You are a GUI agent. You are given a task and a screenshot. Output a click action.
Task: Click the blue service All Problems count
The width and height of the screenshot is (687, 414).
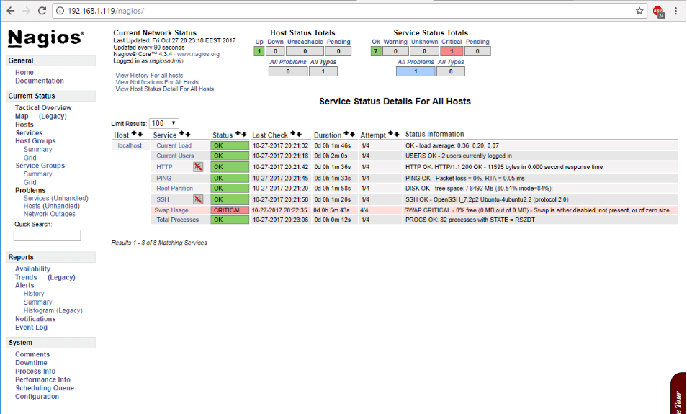click(416, 71)
